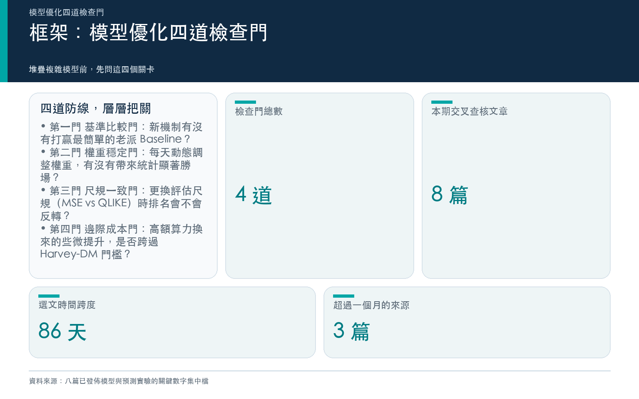Click the 第三門 尺規一致門 bullet
The image size is (639, 399).
pos(121,203)
